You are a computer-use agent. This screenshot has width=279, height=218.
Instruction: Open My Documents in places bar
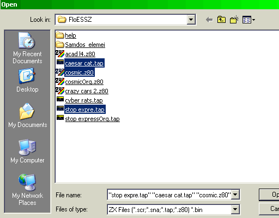tap(27, 116)
